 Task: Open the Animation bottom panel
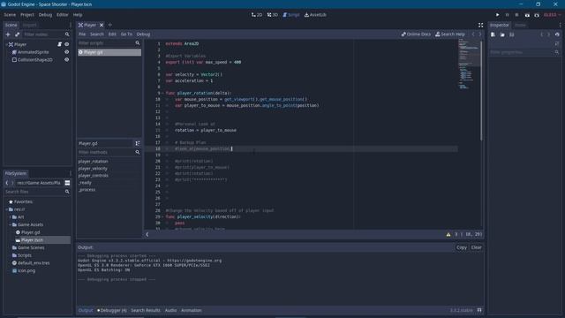click(192, 310)
